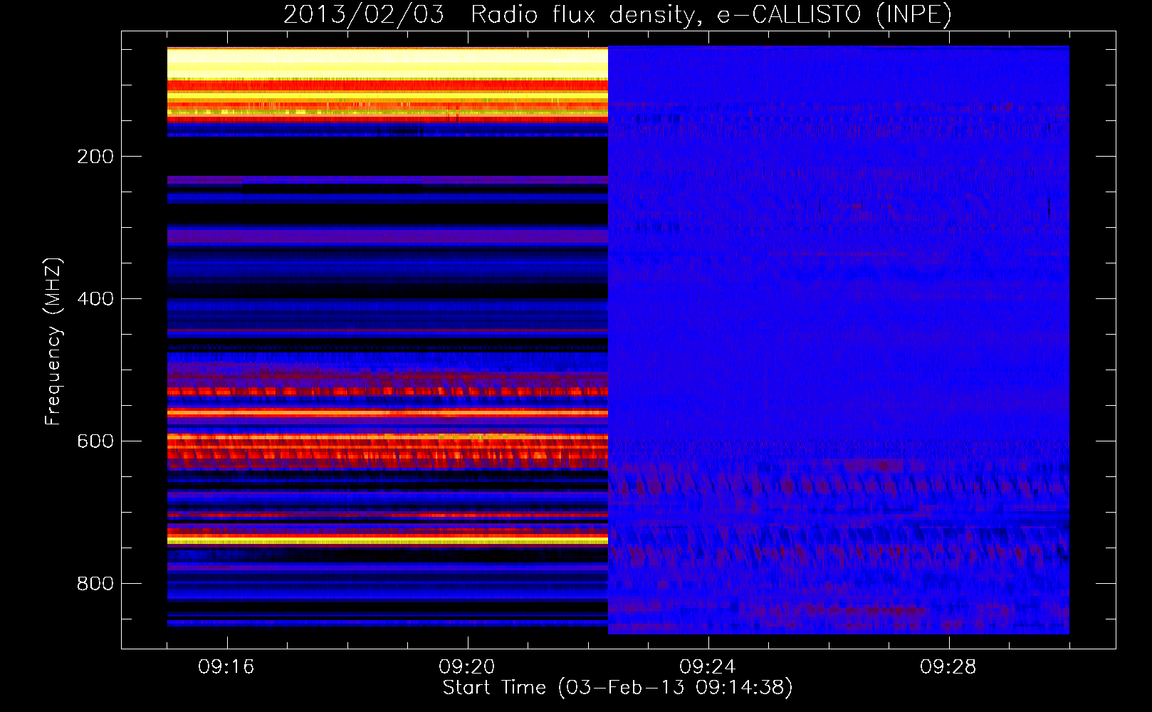The width and height of the screenshot is (1152, 712).
Task: Click the 200 frequency tick label
Action: pos(95,157)
